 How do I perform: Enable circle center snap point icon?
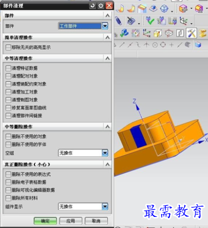[155, 45]
